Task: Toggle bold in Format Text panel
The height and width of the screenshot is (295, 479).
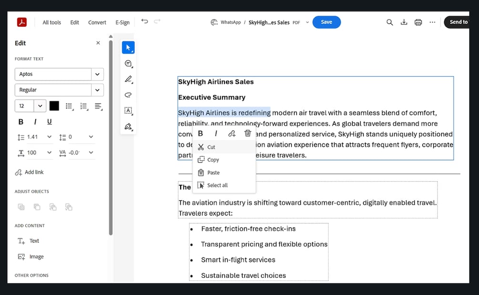Action: (21, 122)
